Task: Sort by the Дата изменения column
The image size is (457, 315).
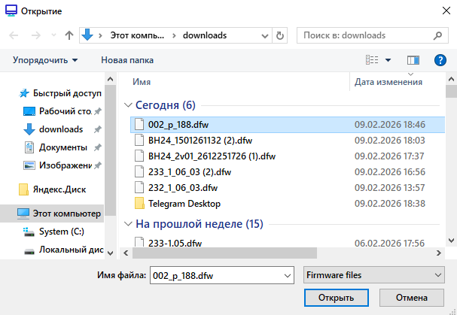Action: [388, 81]
